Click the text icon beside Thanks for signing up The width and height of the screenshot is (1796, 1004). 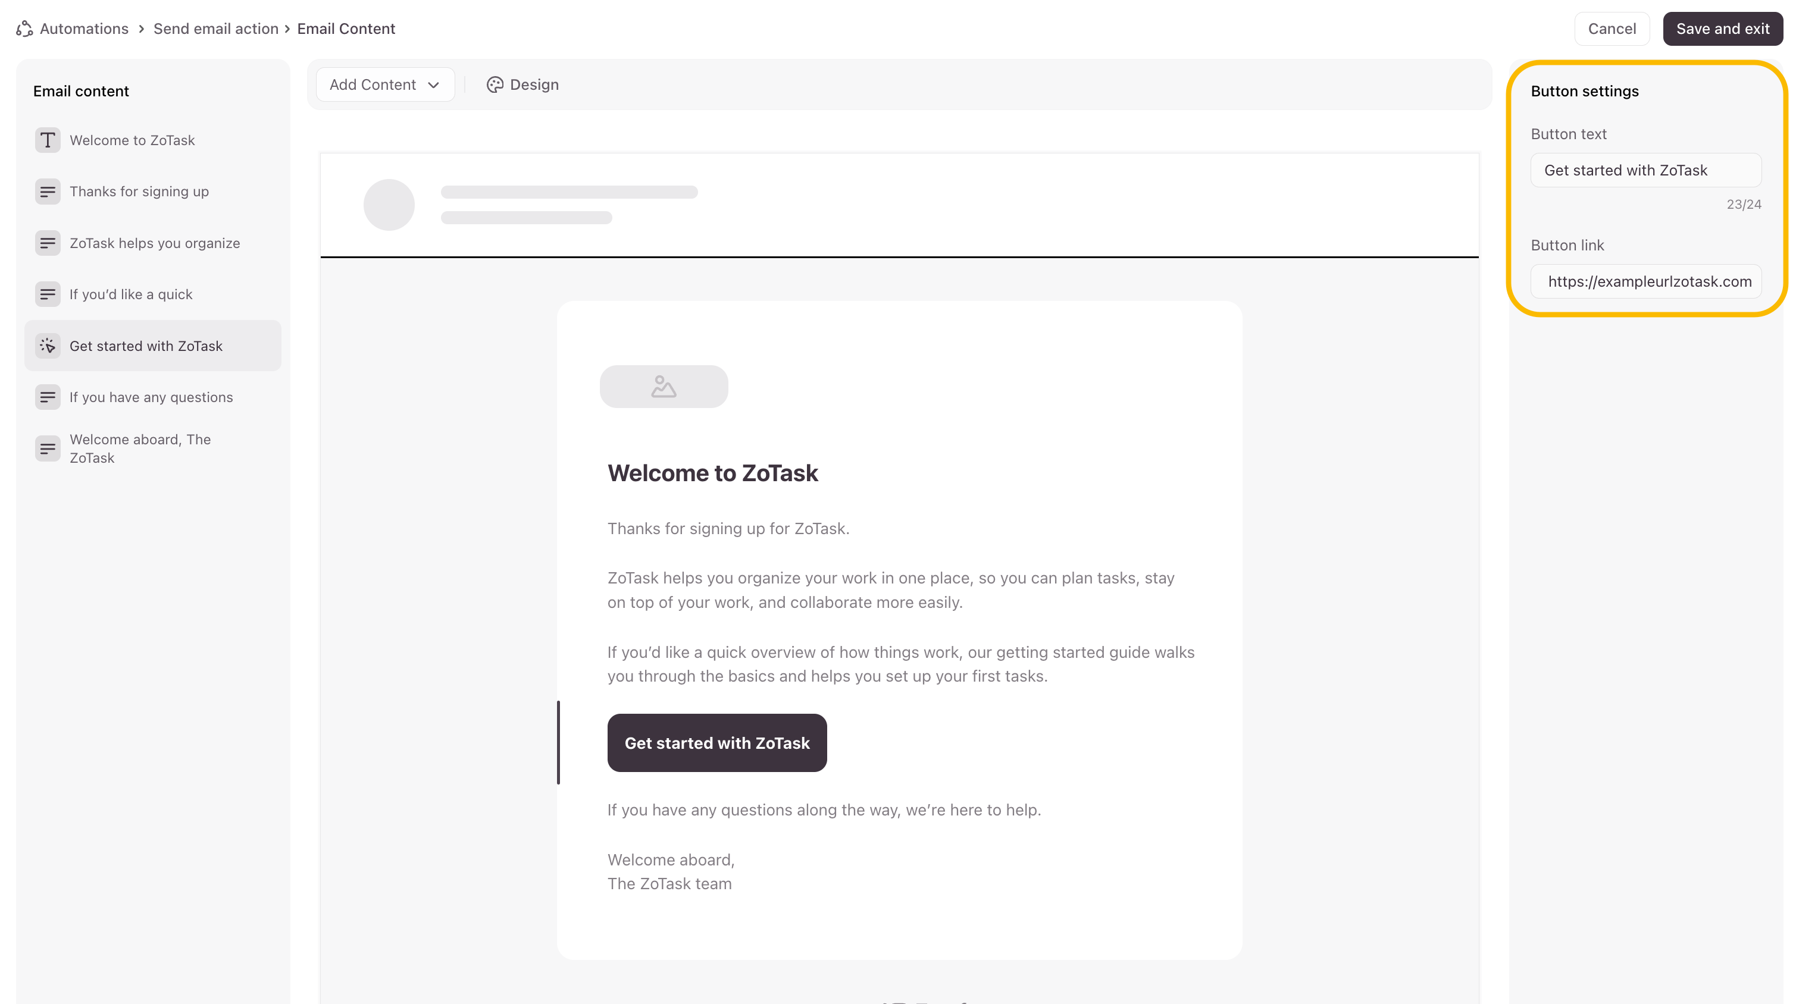click(x=48, y=192)
